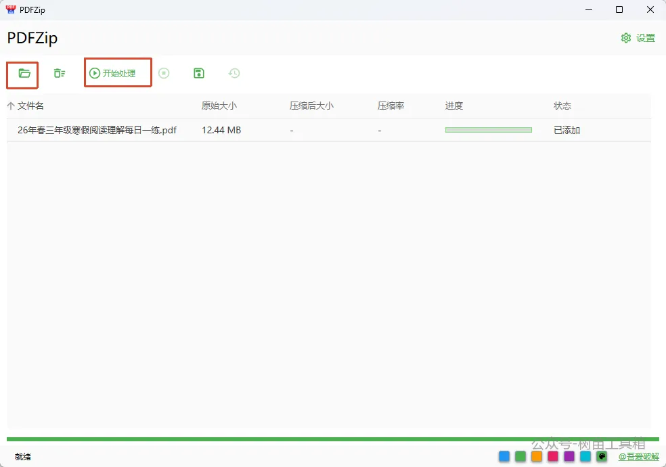Close the PDFZip window
Viewport: 666px width, 467px height.
(650, 9)
